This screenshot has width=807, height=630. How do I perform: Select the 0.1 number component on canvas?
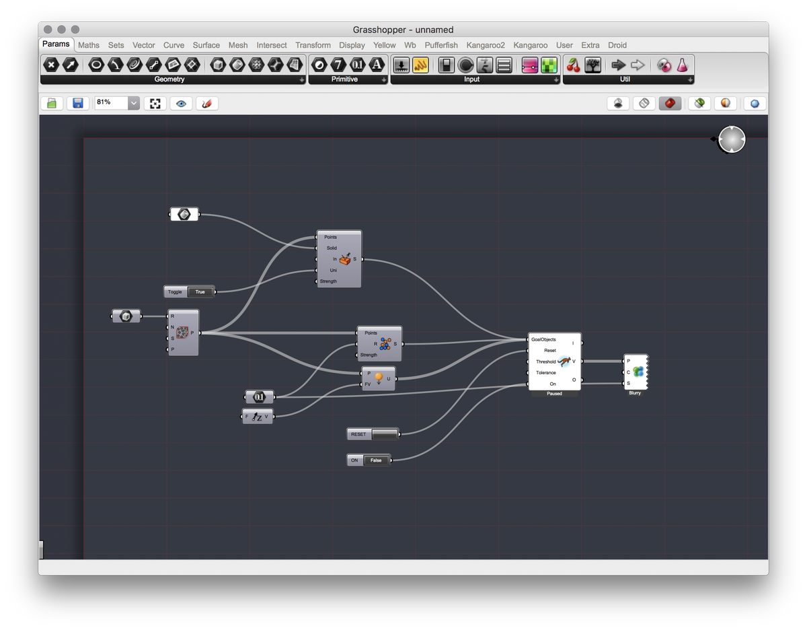point(260,397)
